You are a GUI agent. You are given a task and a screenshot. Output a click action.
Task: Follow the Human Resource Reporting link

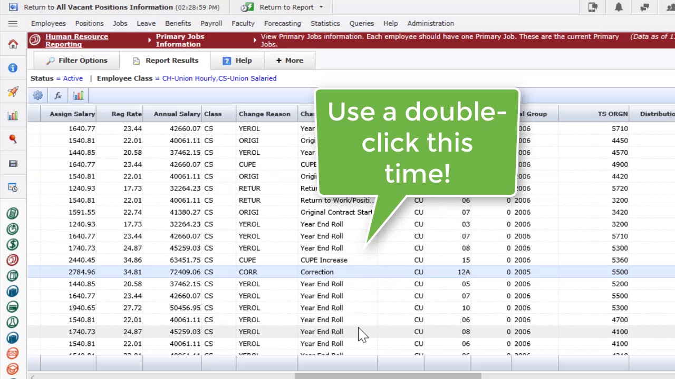tap(77, 41)
